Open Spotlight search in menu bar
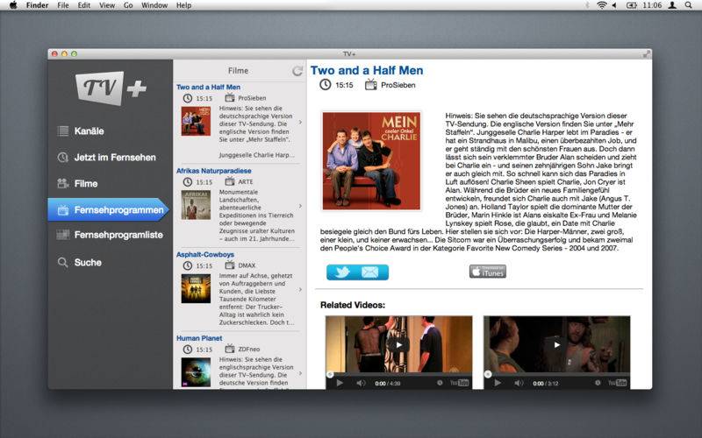 (689, 5)
